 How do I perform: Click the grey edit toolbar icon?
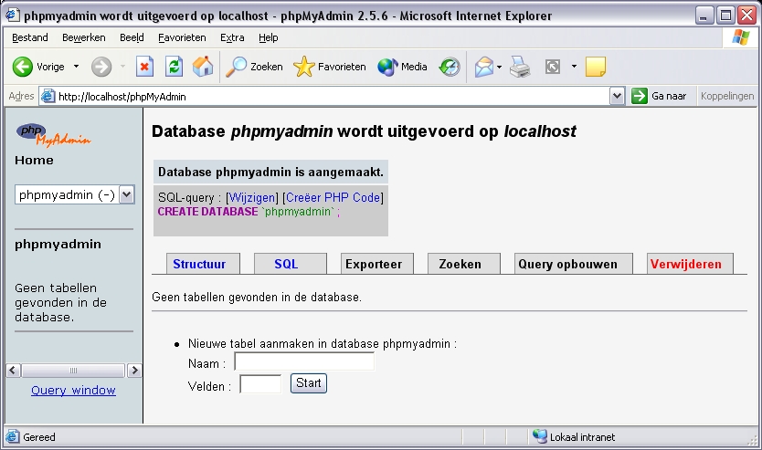coord(553,67)
